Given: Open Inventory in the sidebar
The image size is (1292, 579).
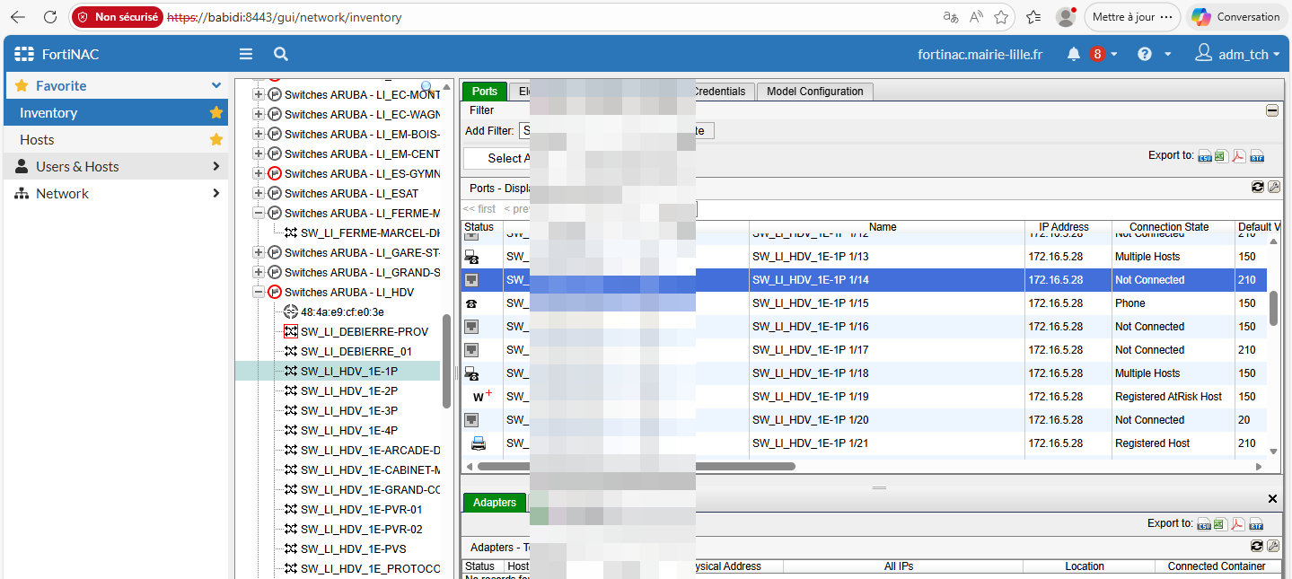Looking at the screenshot, I should (x=117, y=112).
